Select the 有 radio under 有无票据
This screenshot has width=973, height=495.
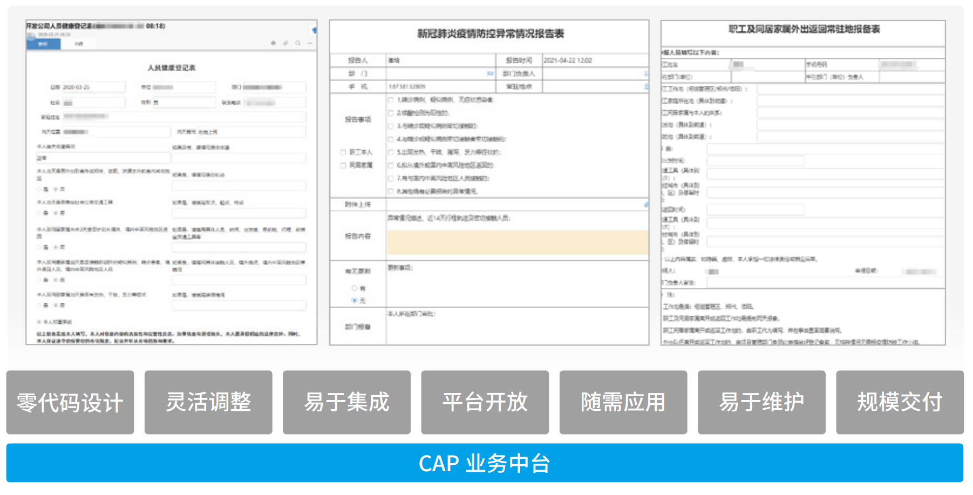(x=355, y=288)
